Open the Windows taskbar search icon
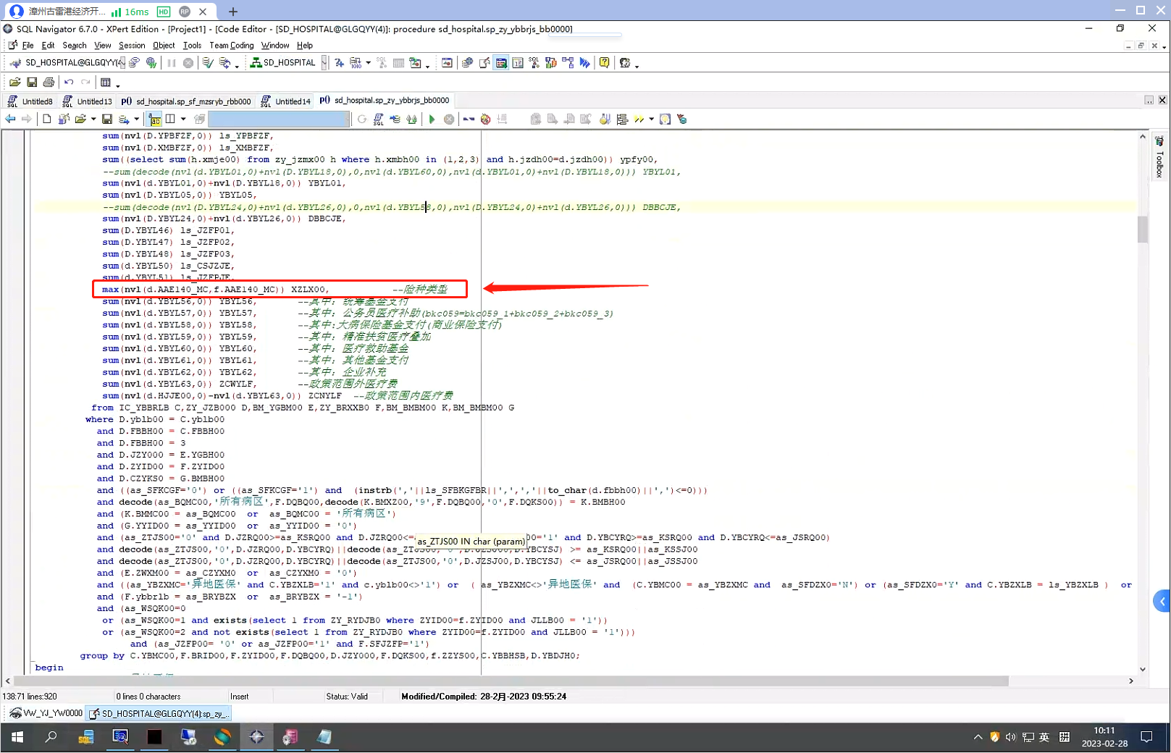The height and width of the screenshot is (753, 1171). [x=51, y=737]
